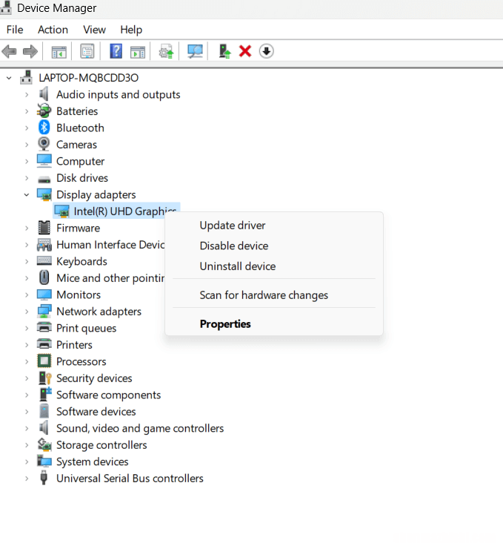Image resolution: width=503 pixels, height=549 pixels.
Task: Click the Help toolbar icon
Action: point(116,51)
